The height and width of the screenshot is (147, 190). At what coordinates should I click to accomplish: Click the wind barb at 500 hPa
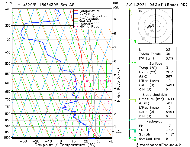133,63
